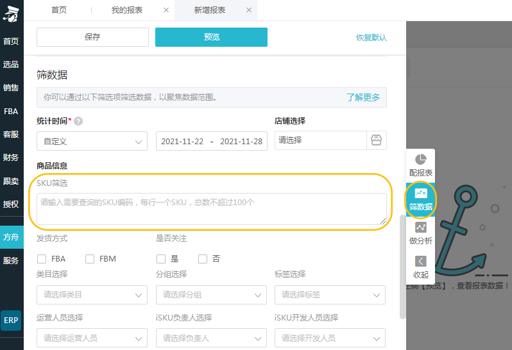512x350 pixels.
Task: Select the 筛数据 floating panel button
Action: 421,199
